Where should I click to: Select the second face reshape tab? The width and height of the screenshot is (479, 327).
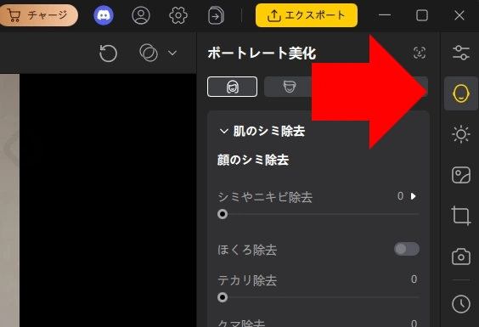point(290,87)
